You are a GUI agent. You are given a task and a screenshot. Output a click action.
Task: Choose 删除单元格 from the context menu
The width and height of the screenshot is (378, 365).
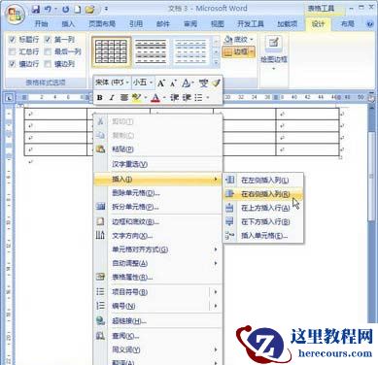157,193
